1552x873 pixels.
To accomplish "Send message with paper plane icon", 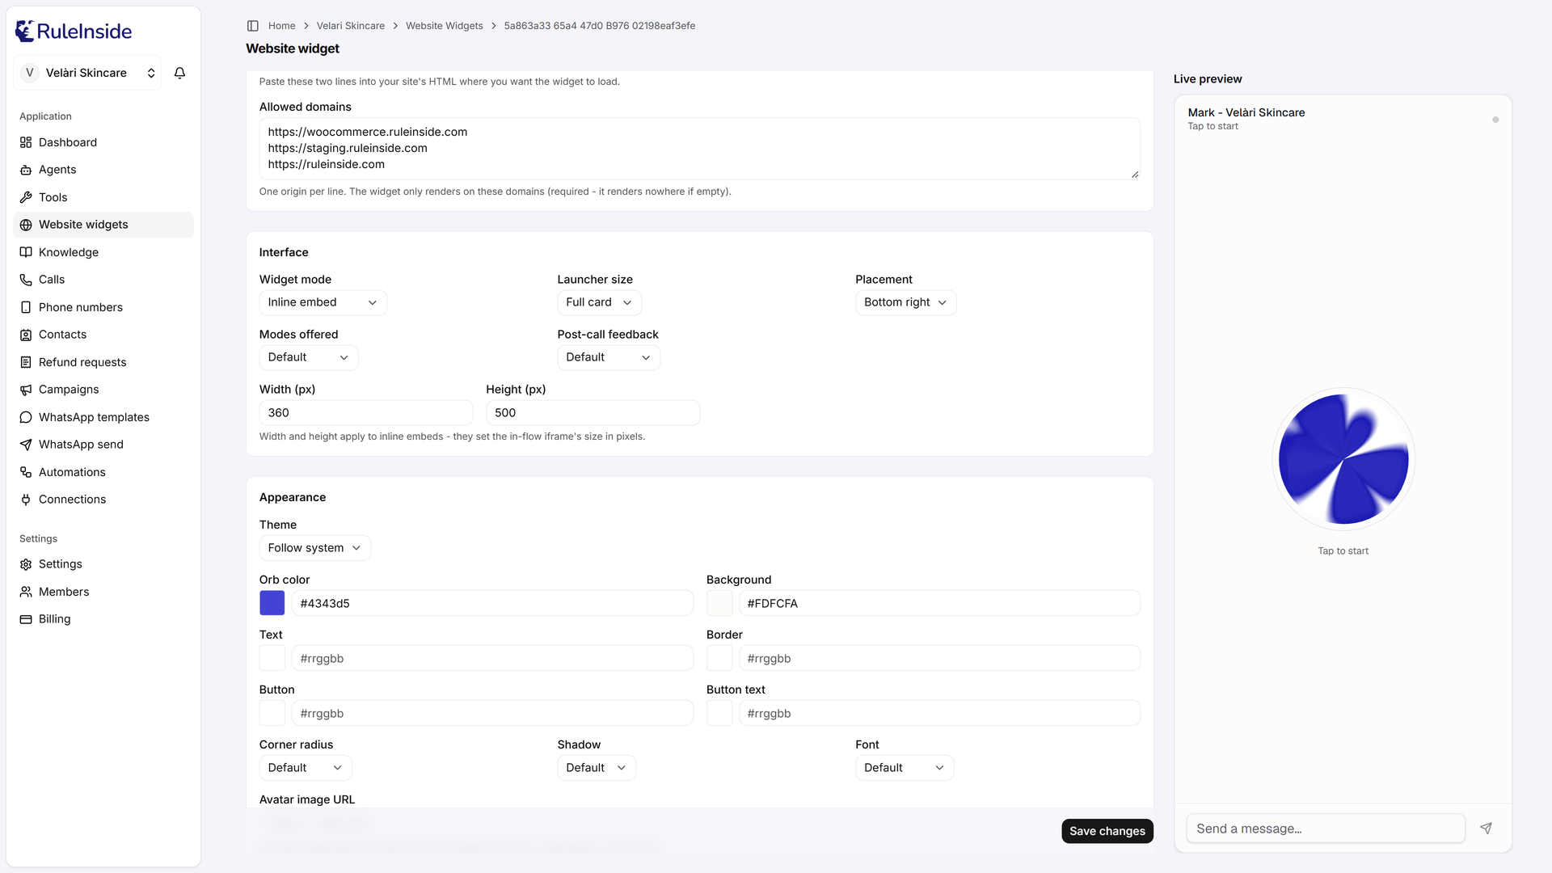I will (x=1486, y=829).
